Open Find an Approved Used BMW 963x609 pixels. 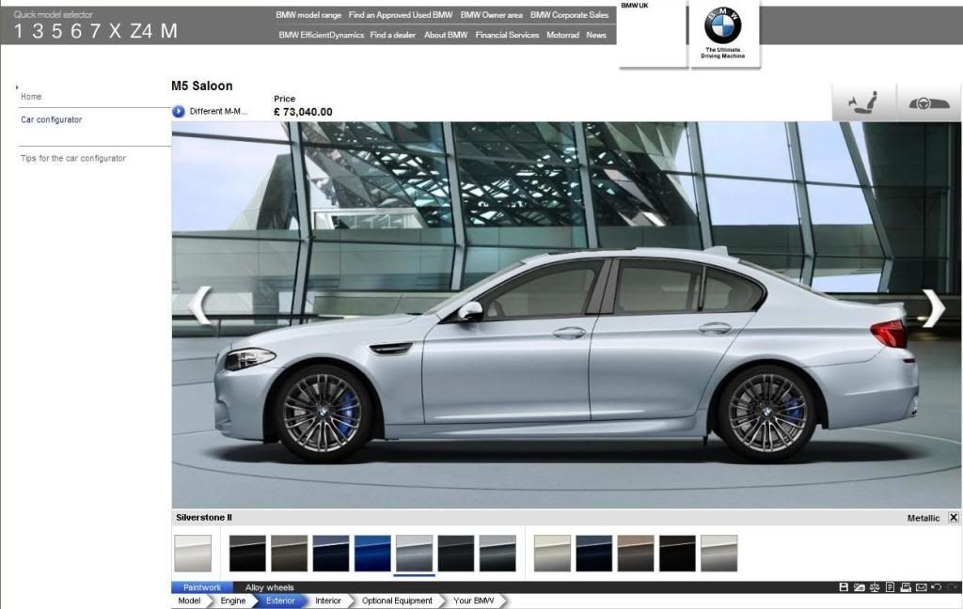point(401,15)
